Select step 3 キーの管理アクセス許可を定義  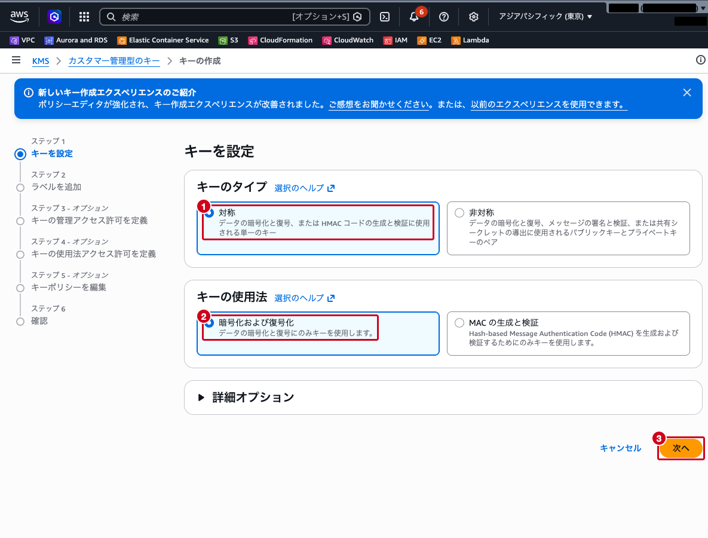point(90,221)
